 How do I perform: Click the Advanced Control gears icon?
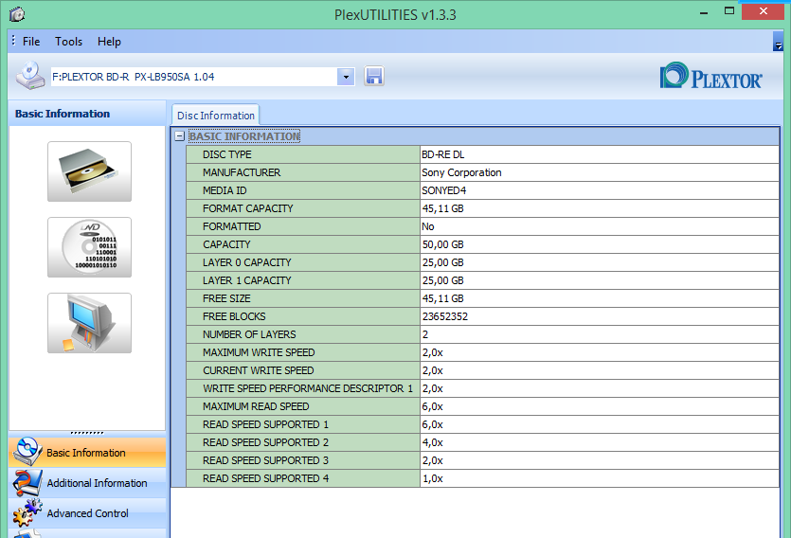click(x=27, y=512)
